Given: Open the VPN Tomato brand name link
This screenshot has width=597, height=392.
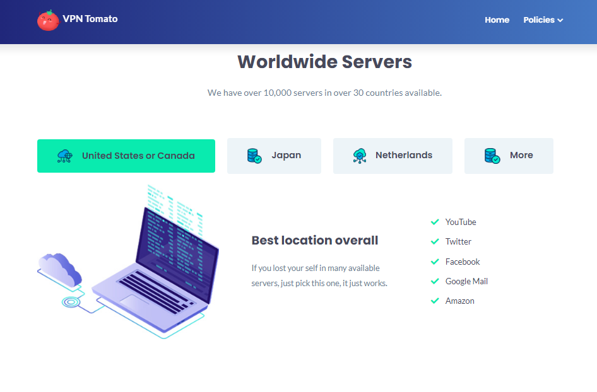Looking at the screenshot, I should (90, 19).
